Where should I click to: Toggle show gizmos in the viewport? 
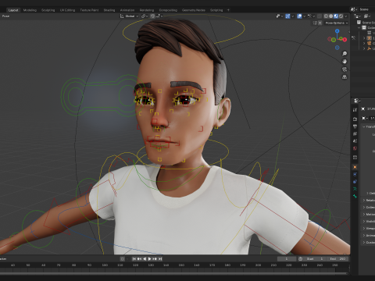coord(287,16)
